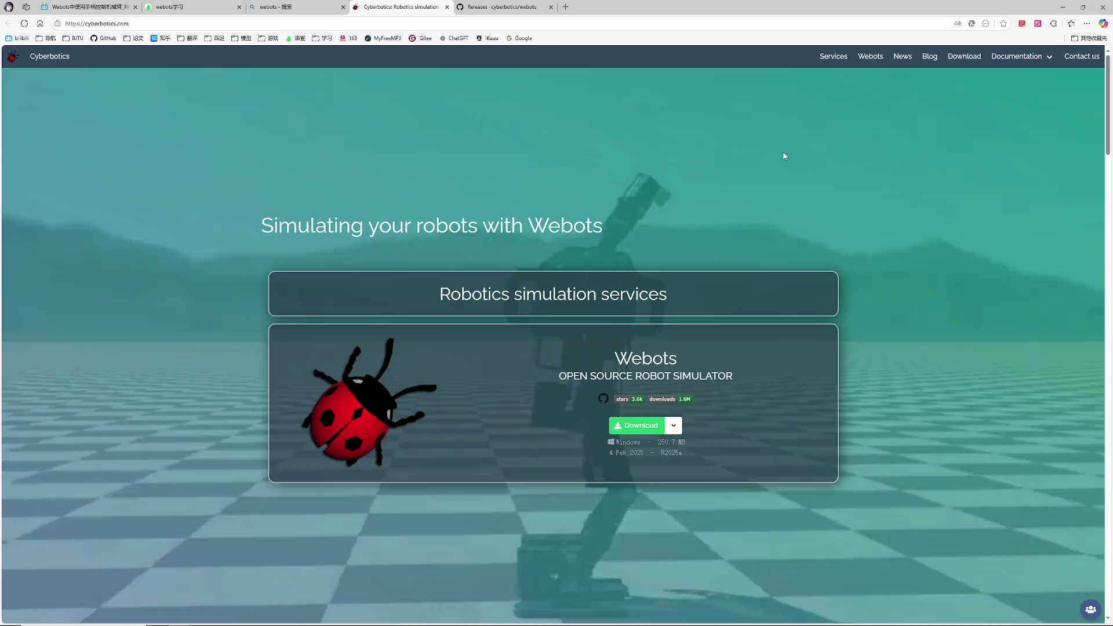The image size is (1113, 626).
Task: Expand the Download options dropdown arrow
Action: click(x=674, y=425)
